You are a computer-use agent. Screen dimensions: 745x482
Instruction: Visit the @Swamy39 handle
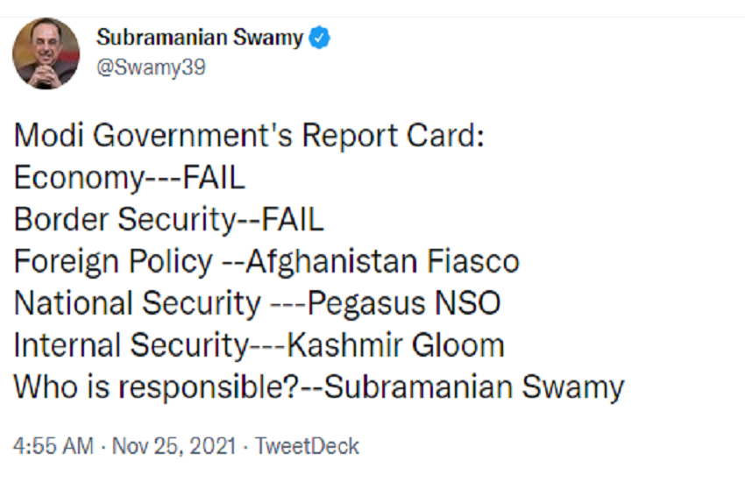pyautogui.click(x=151, y=67)
